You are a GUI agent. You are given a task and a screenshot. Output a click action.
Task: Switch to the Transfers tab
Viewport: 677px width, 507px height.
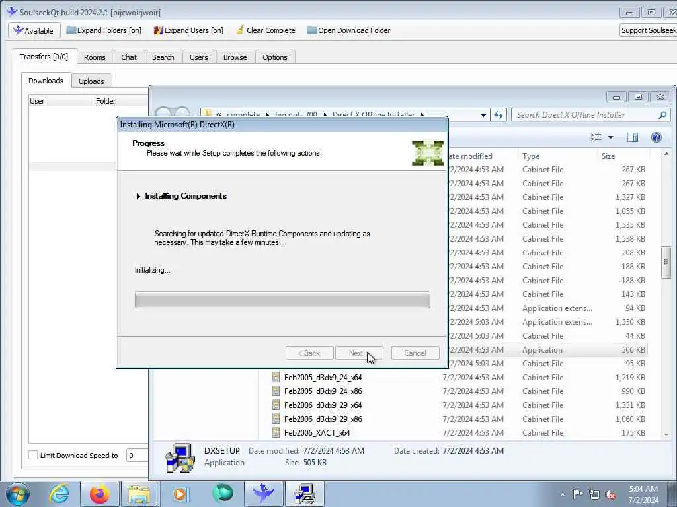point(44,57)
